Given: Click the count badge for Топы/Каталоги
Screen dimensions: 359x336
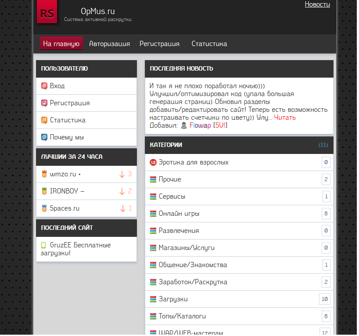Looking at the screenshot, I should point(326,316).
